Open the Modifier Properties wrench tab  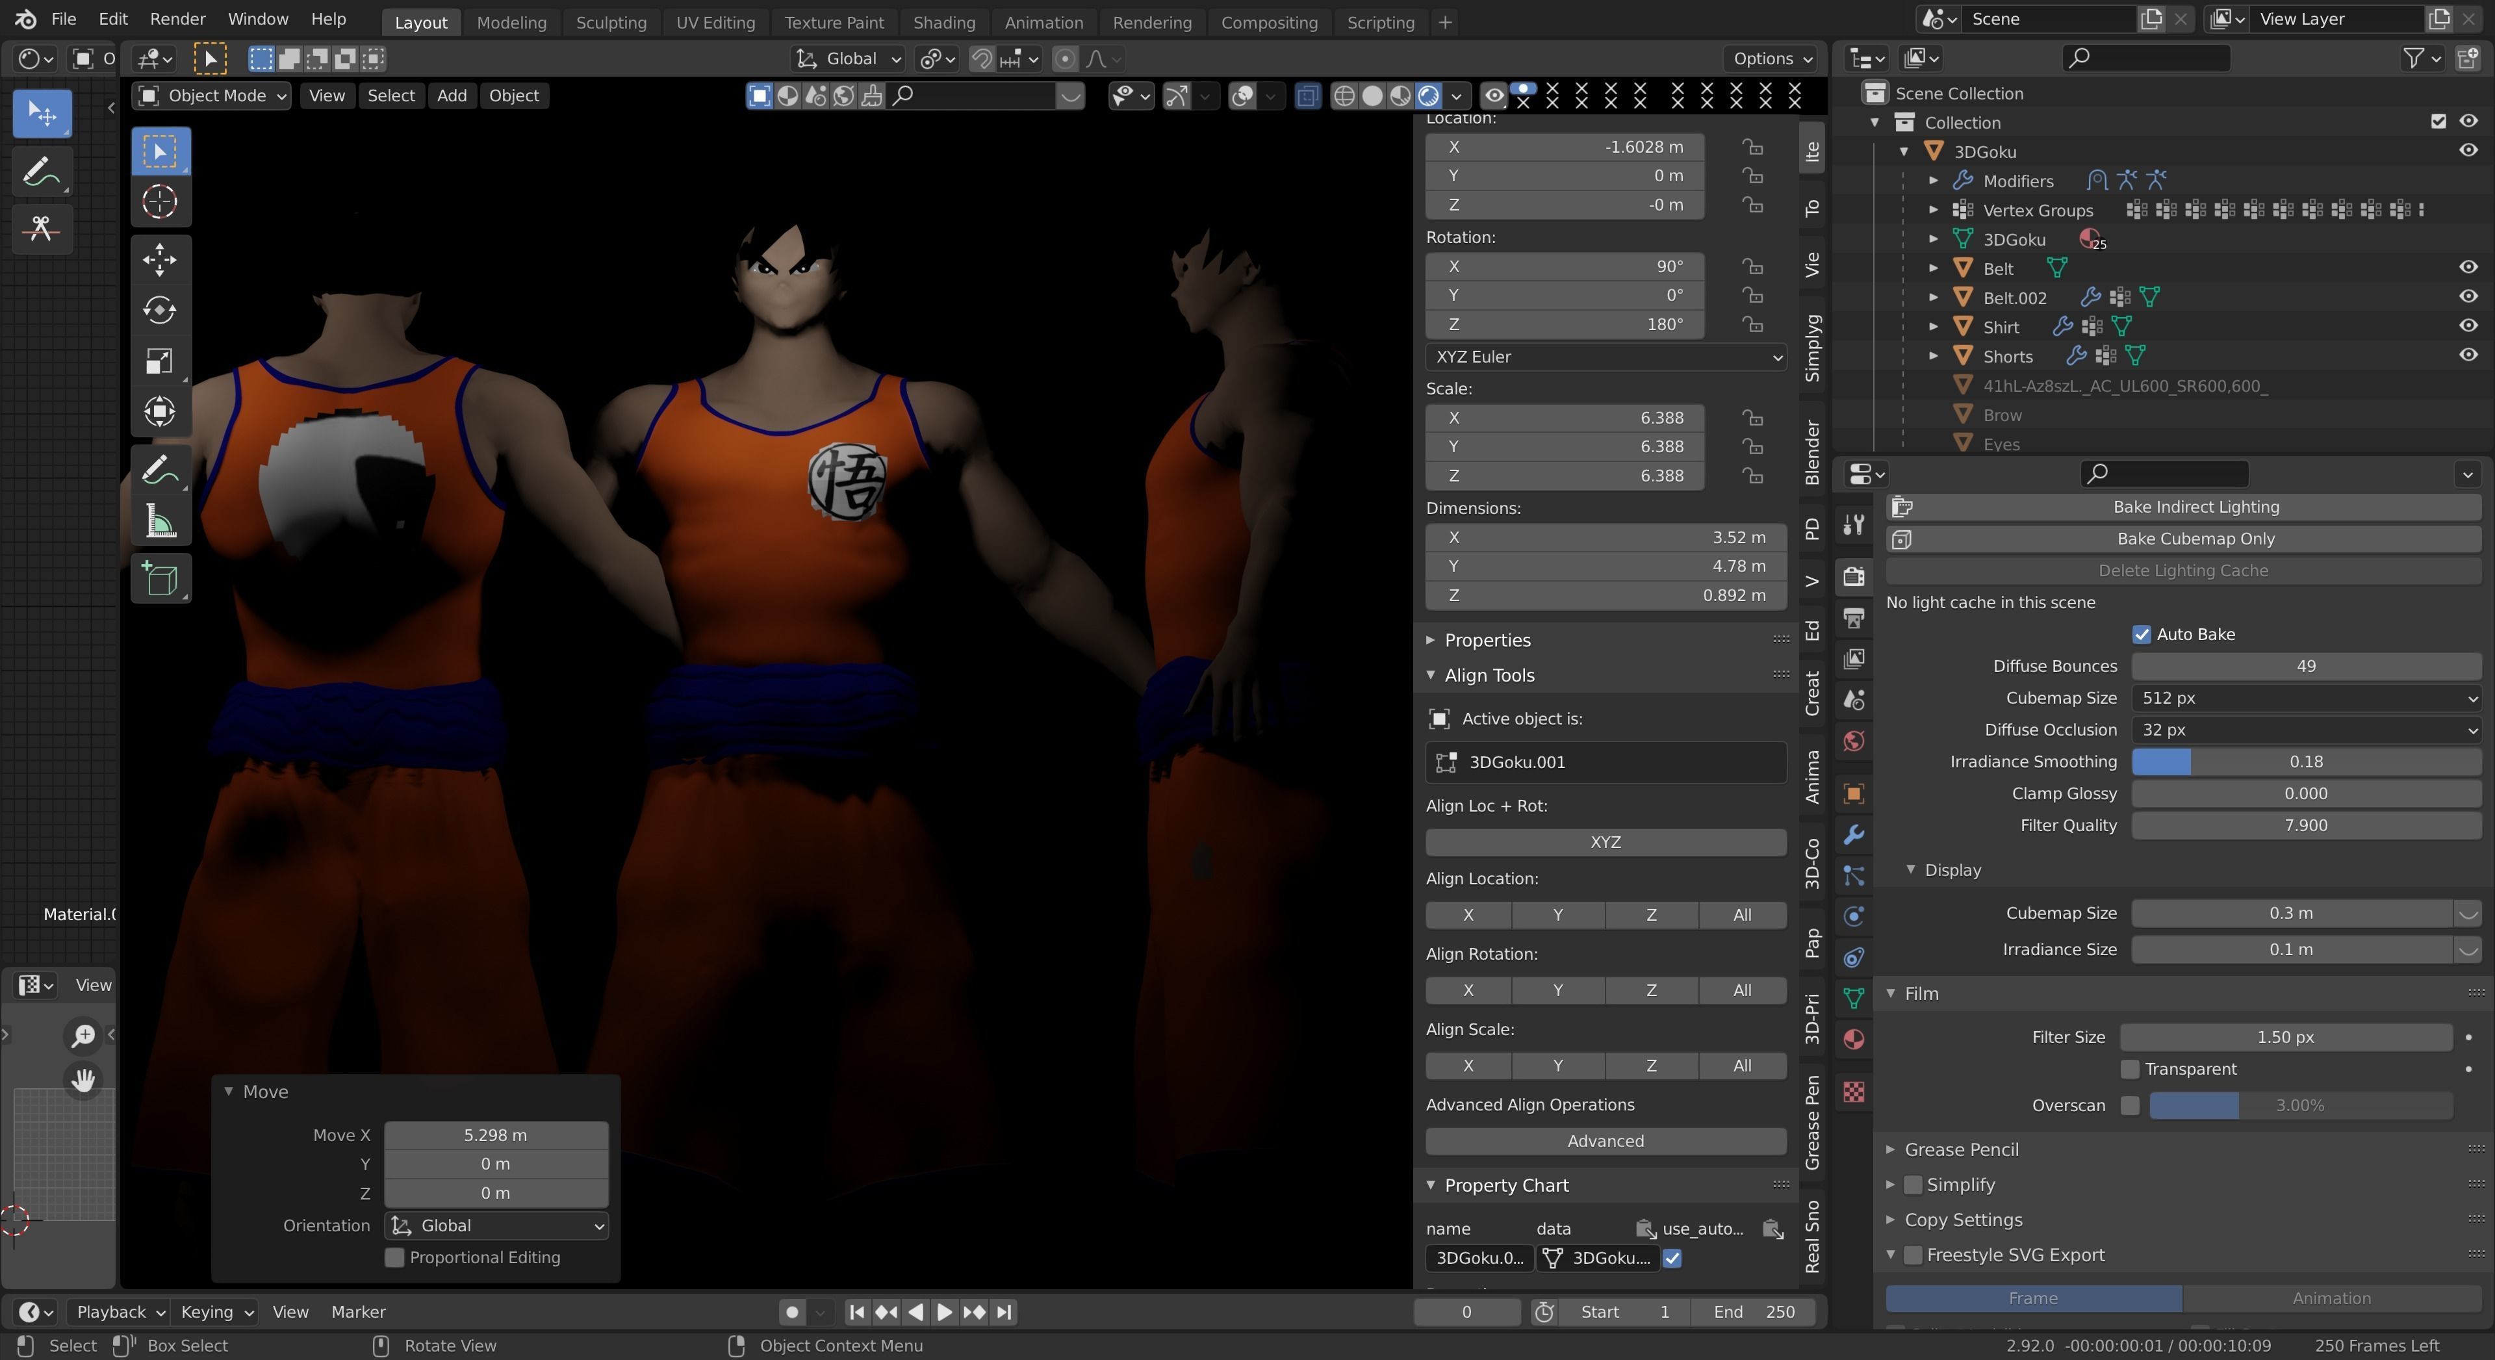(x=1853, y=834)
